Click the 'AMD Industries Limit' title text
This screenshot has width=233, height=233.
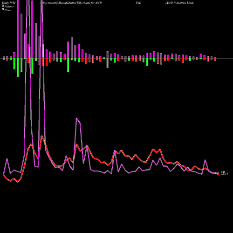179,3
